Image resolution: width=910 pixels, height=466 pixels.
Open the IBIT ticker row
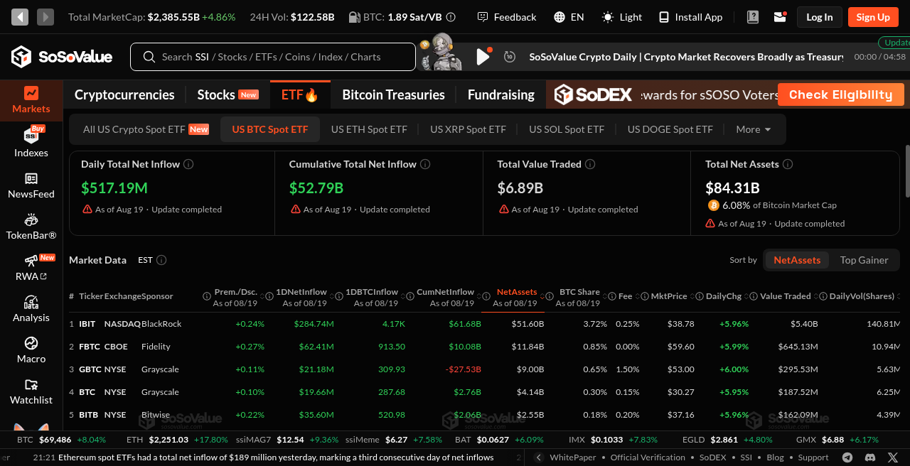tap(484, 324)
